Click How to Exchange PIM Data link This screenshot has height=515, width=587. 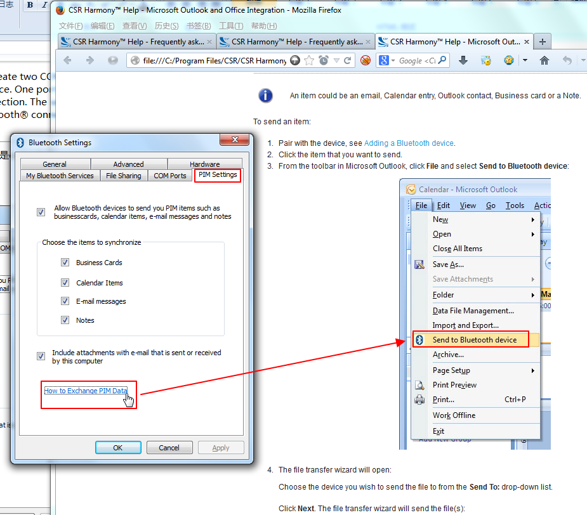point(86,390)
